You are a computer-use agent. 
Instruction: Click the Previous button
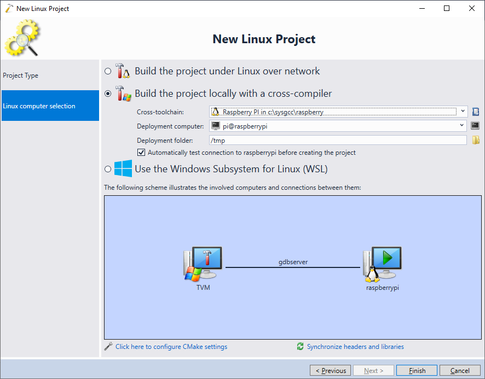pos(330,370)
